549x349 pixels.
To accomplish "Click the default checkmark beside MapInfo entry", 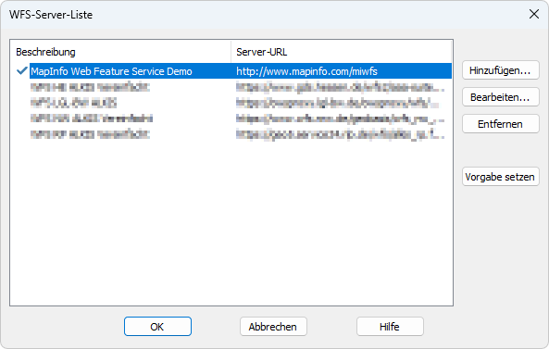I will 21,71.
